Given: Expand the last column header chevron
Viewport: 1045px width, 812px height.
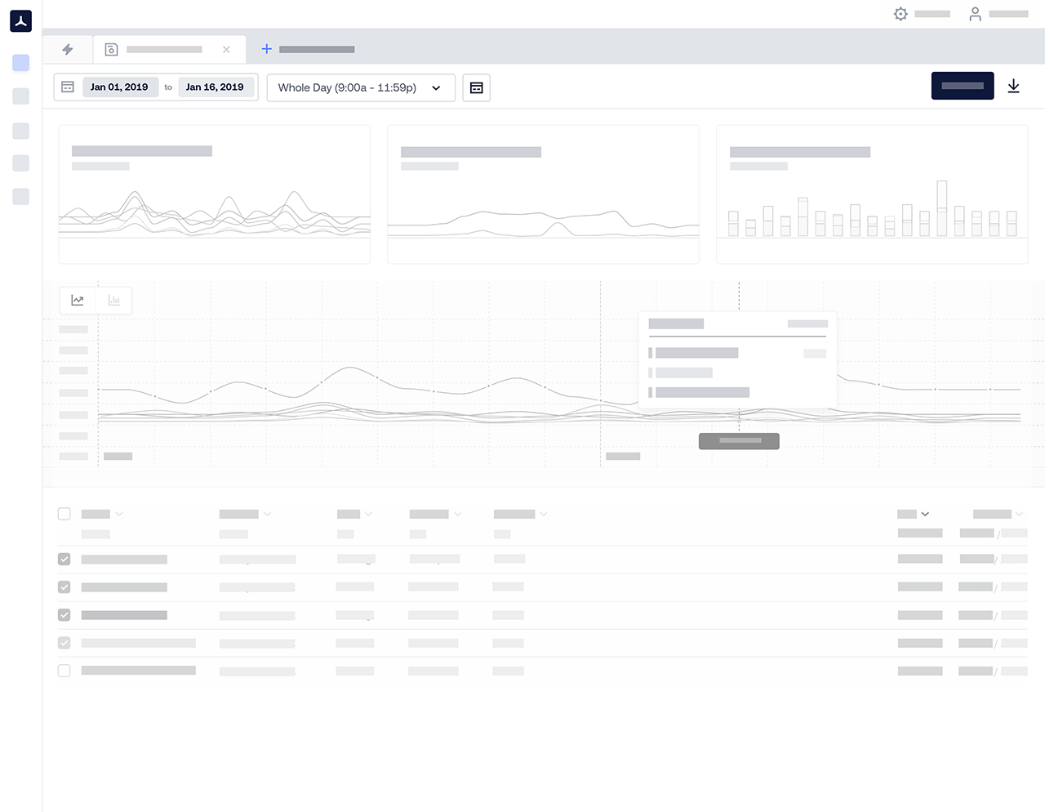Looking at the screenshot, I should (1019, 514).
